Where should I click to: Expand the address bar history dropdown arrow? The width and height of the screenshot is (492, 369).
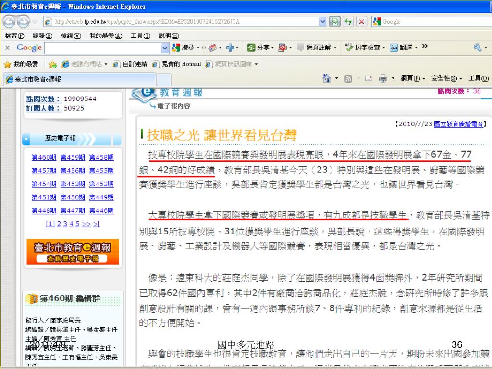click(x=322, y=22)
